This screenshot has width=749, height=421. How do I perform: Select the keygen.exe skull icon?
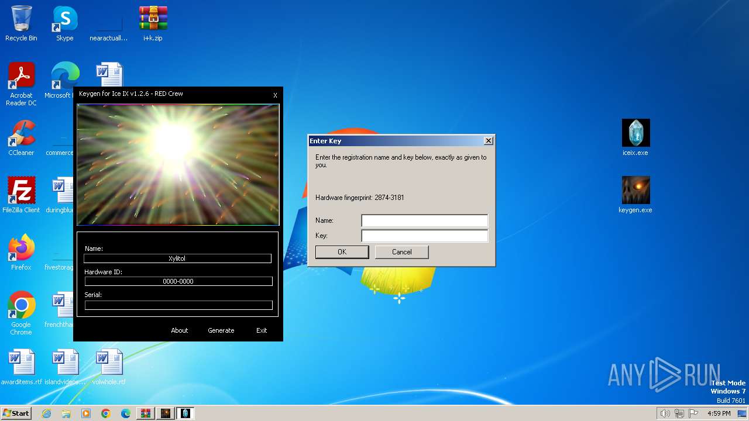pos(635,195)
